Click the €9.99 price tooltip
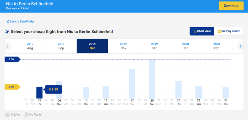 54,90
